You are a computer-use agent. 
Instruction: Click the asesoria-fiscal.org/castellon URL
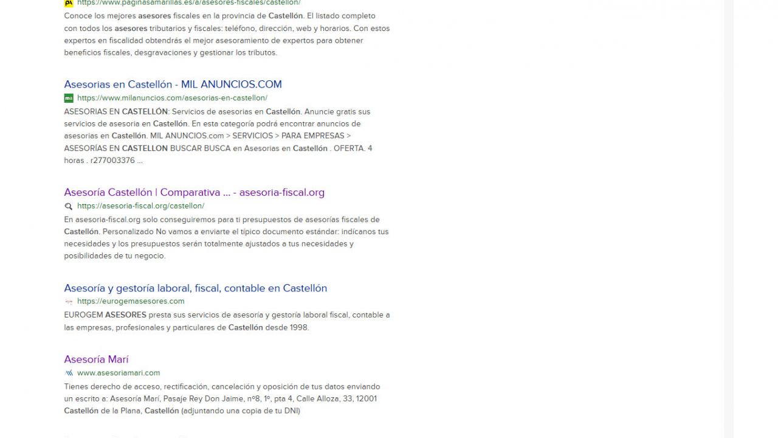click(140, 206)
